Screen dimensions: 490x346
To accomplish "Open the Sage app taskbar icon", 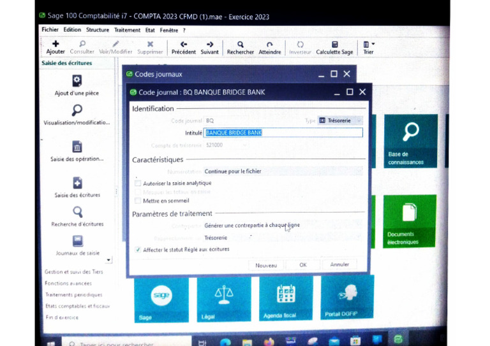I will pos(398,339).
